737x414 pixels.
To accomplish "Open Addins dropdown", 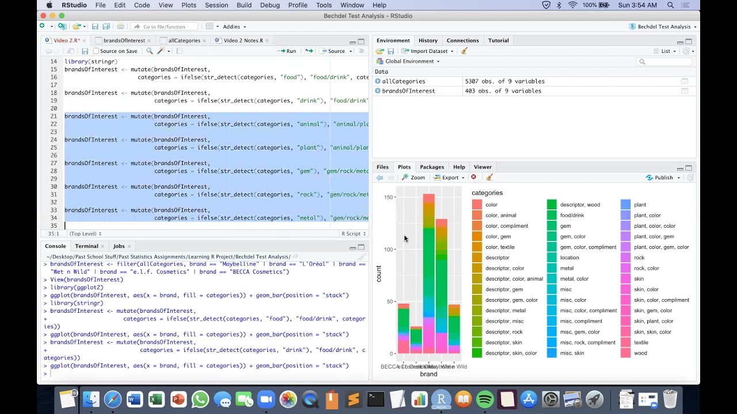I will coord(234,26).
